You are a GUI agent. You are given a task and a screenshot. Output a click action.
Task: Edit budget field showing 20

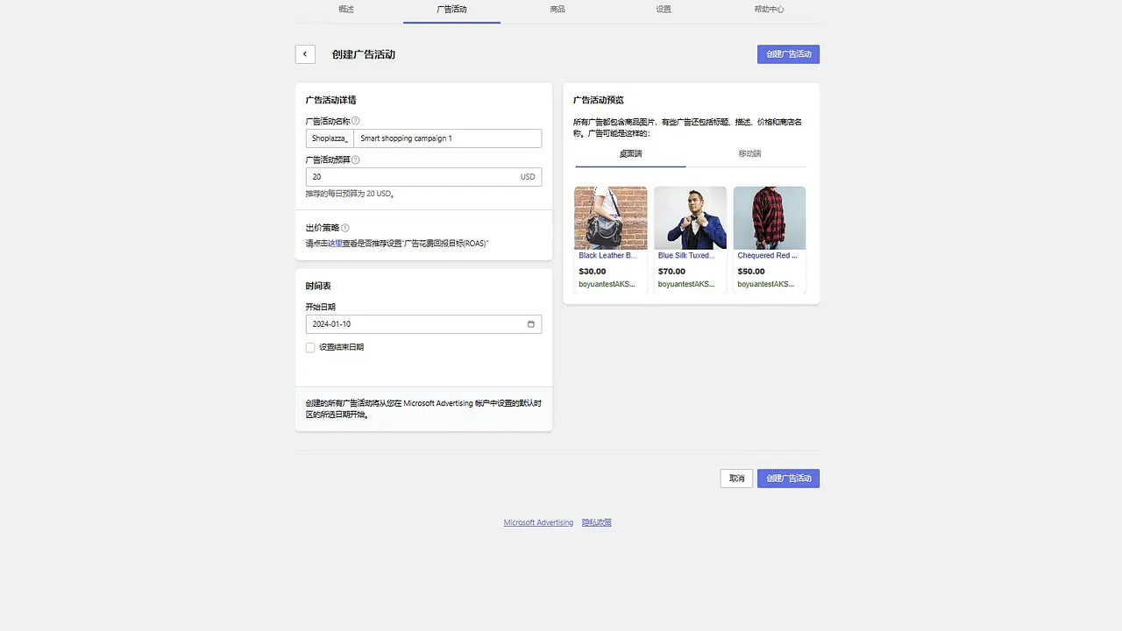click(x=423, y=177)
